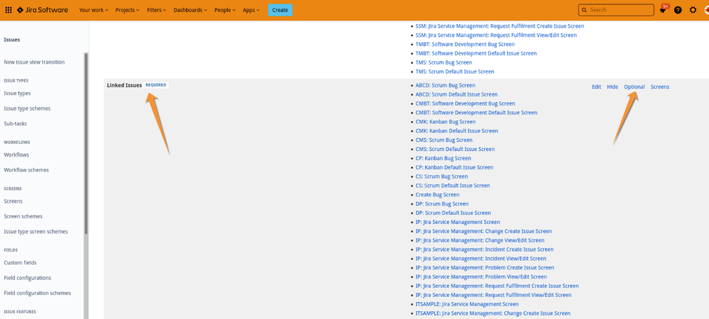Open Issue type screen schemes in sidebar
The height and width of the screenshot is (319, 709).
pos(35,231)
